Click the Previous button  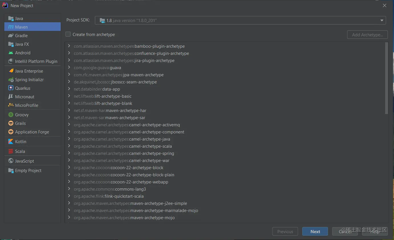point(285,231)
